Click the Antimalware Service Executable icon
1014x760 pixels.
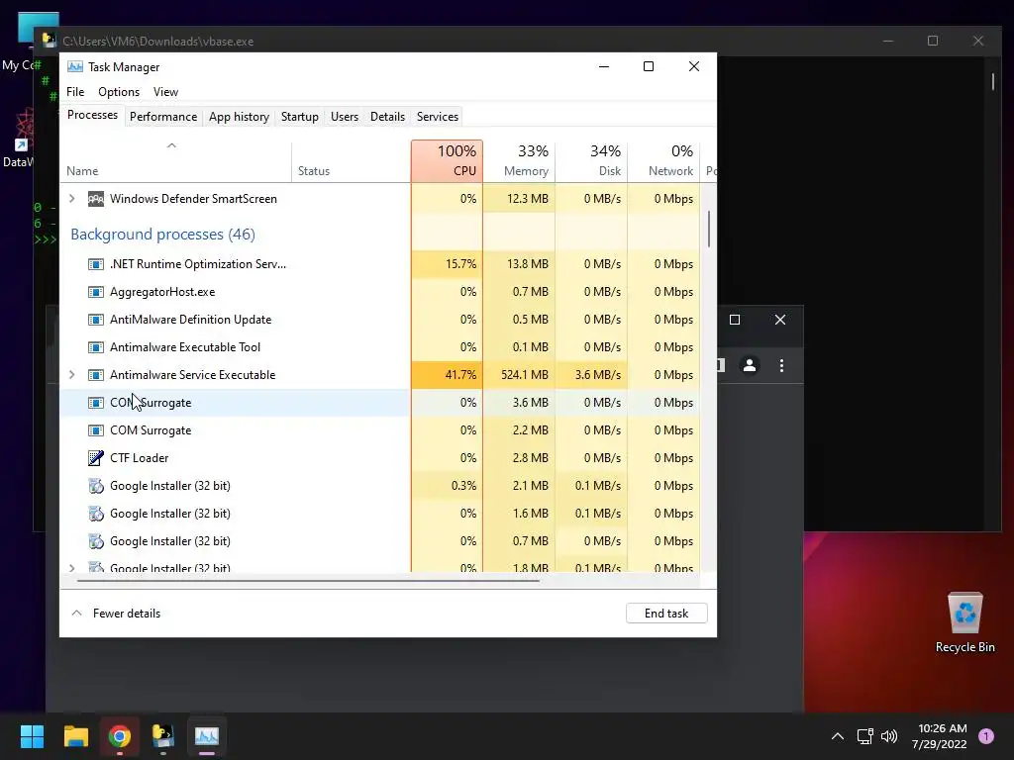tap(96, 375)
